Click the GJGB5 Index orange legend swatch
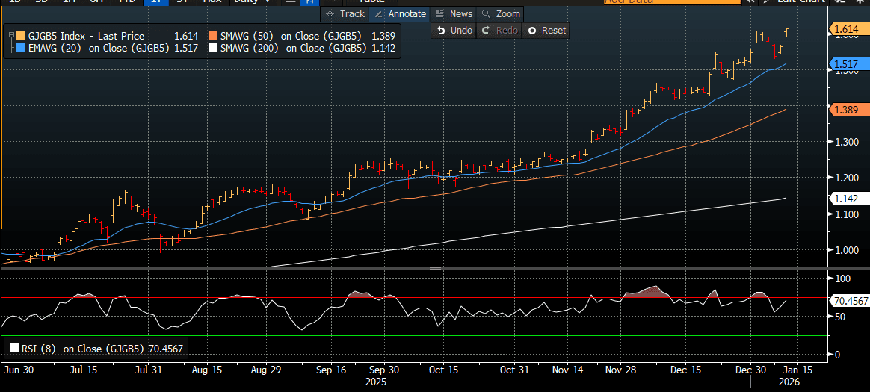The image size is (870, 392). click(x=20, y=35)
